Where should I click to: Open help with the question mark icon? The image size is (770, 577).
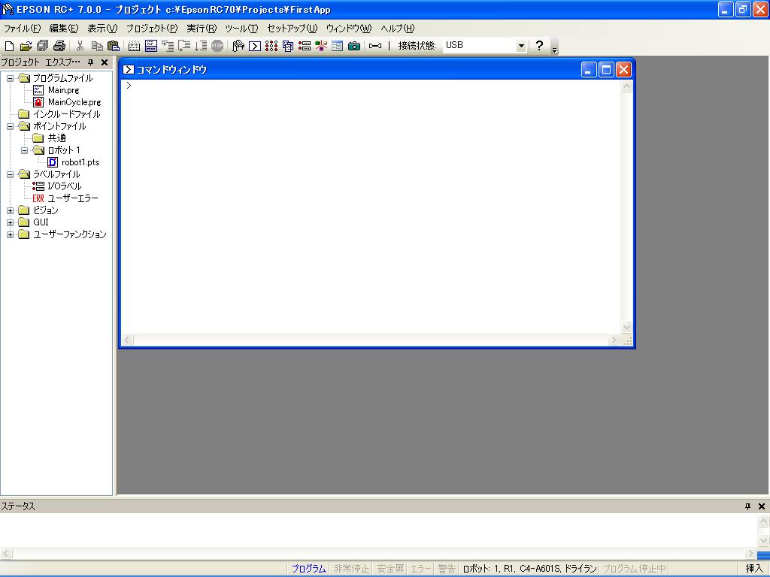tap(539, 46)
